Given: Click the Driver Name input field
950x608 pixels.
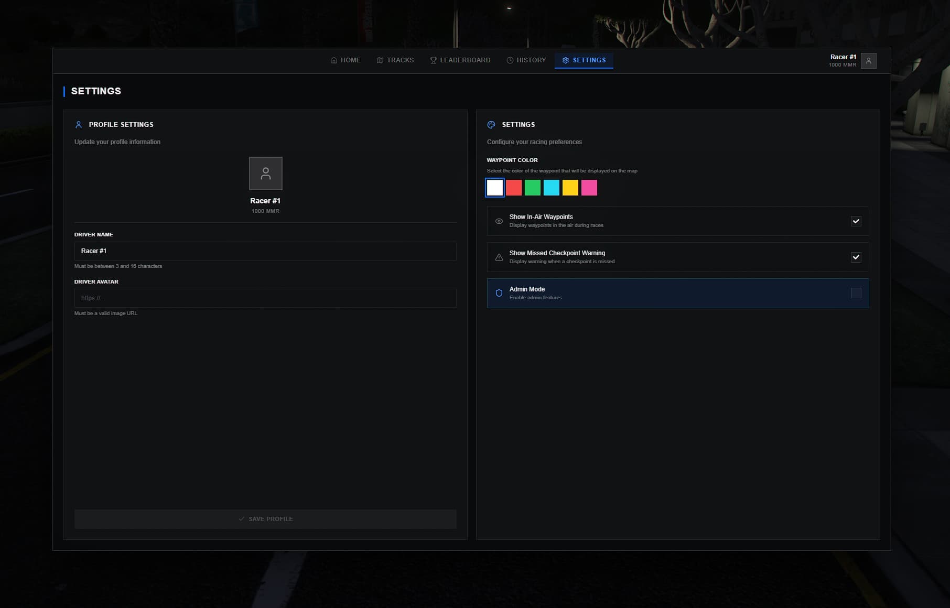Looking at the screenshot, I should click(x=265, y=251).
